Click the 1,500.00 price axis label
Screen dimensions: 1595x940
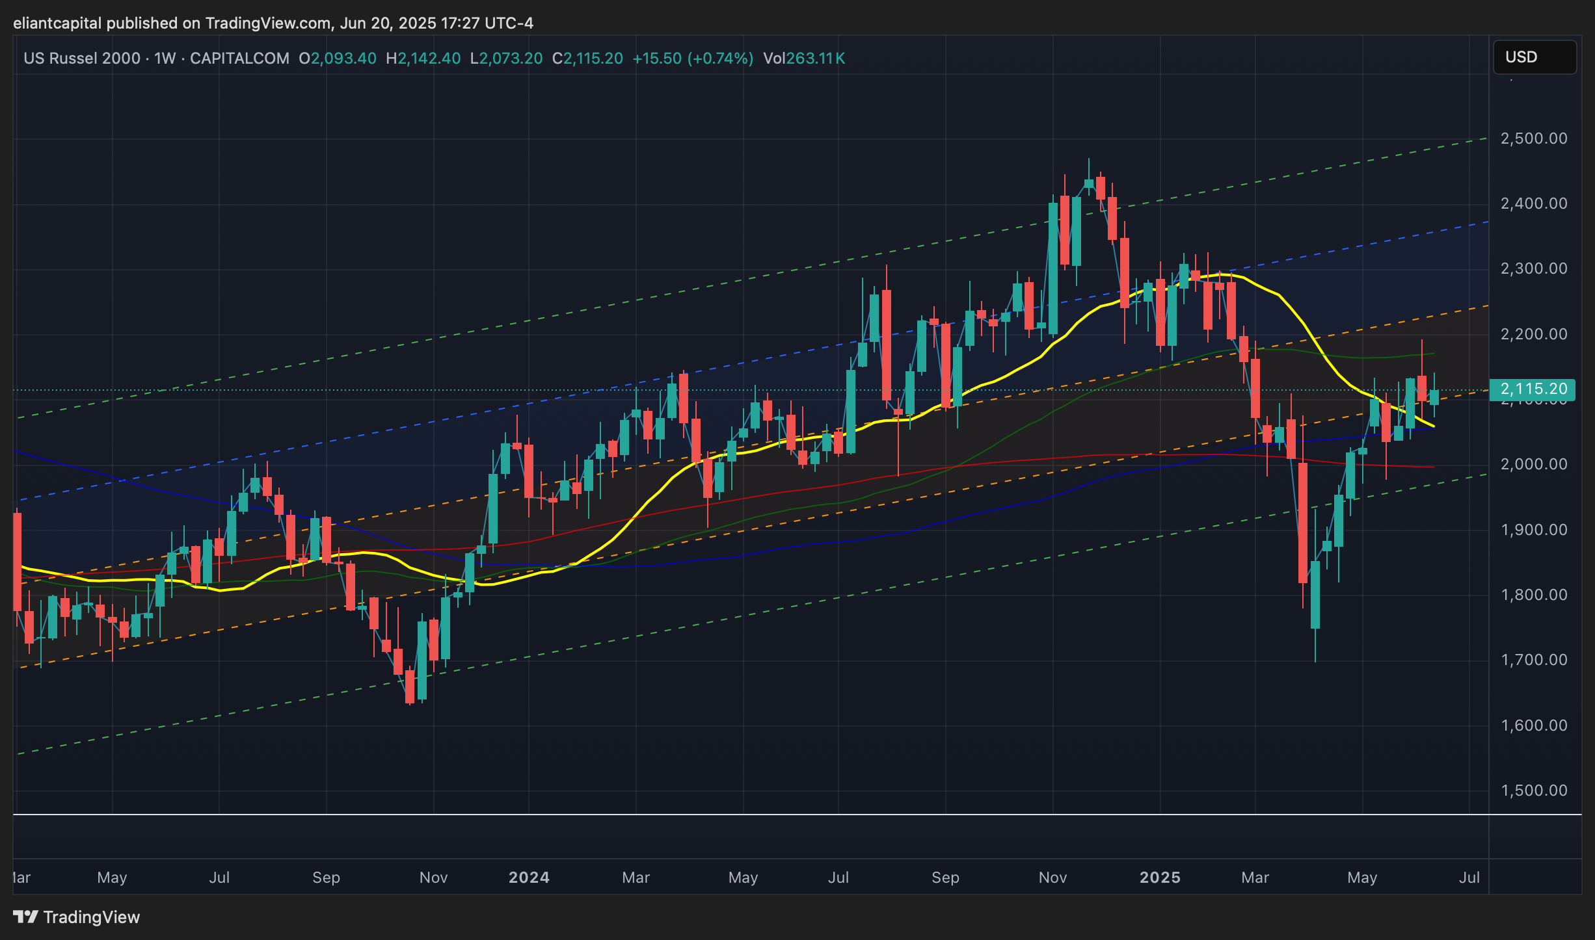[x=1533, y=790]
